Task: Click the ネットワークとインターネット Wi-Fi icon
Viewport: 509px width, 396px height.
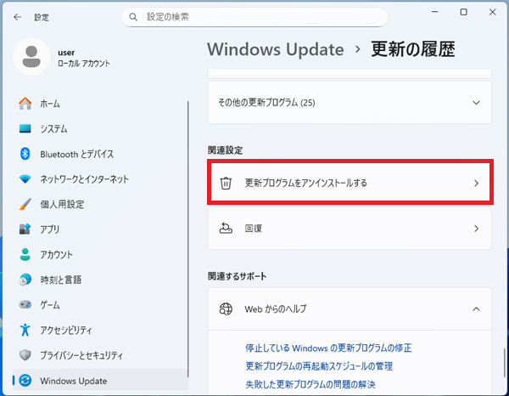Action: click(x=25, y=179)
